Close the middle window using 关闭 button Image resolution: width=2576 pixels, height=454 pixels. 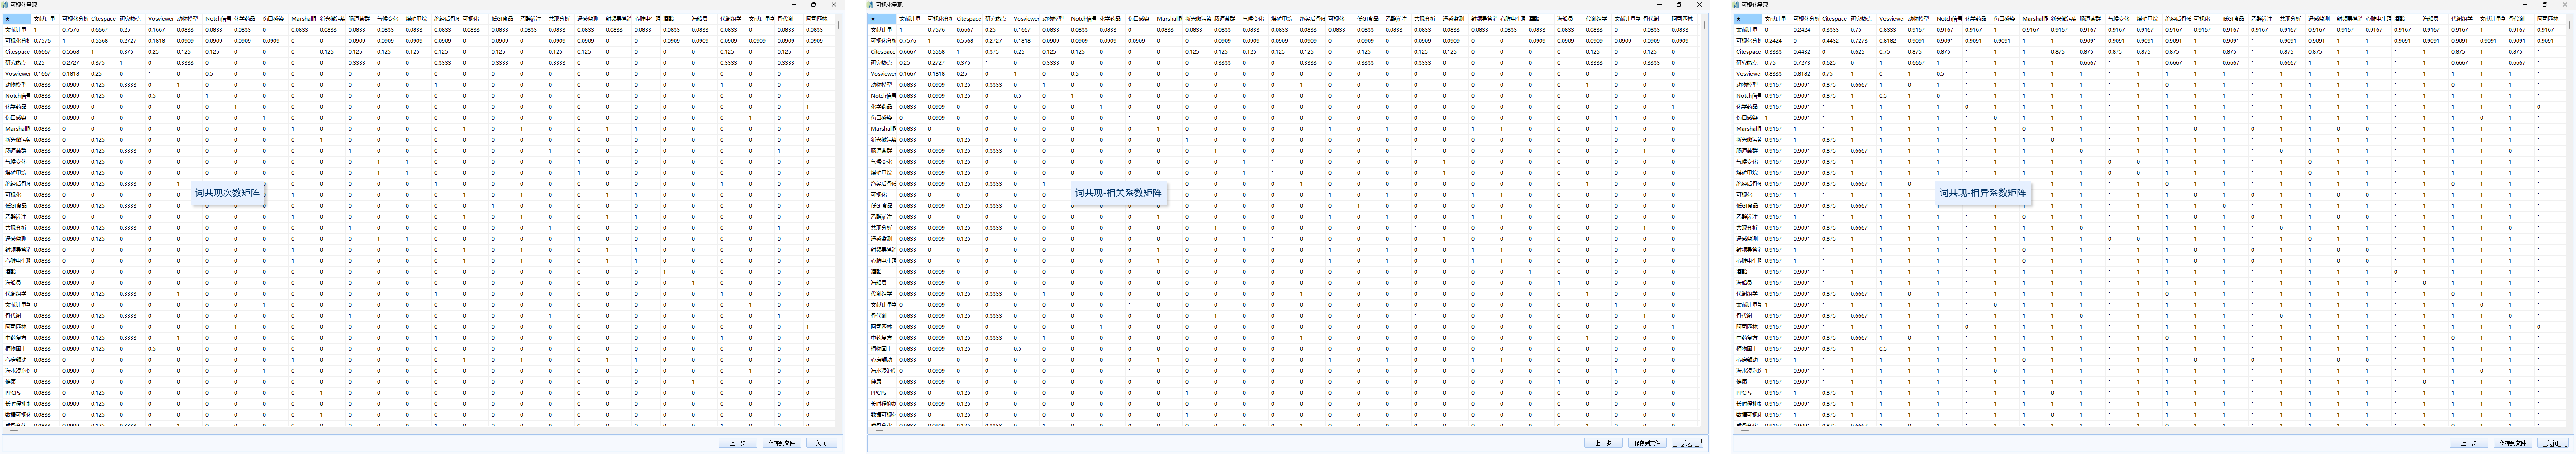point(1687,443)
